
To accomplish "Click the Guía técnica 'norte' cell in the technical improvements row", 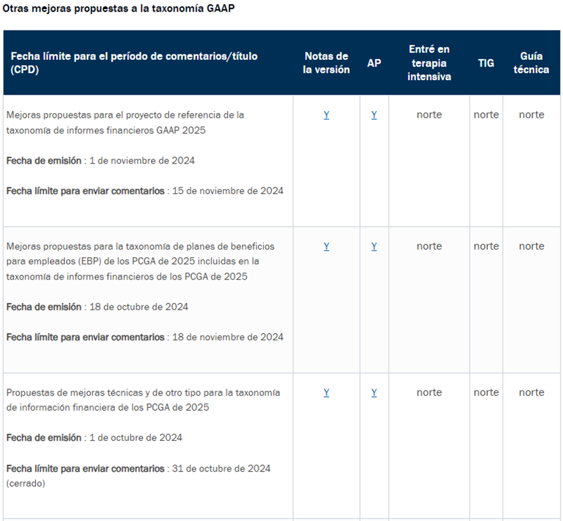I will tap(531, 393).
